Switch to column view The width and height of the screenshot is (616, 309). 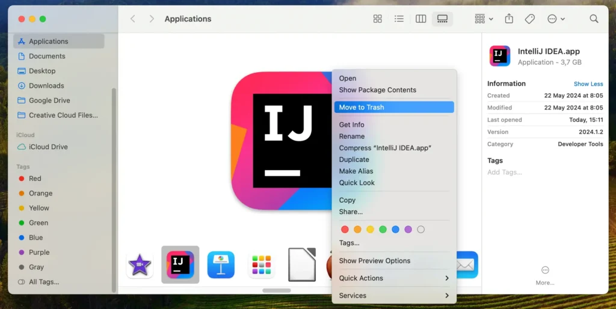pos(420,19)
